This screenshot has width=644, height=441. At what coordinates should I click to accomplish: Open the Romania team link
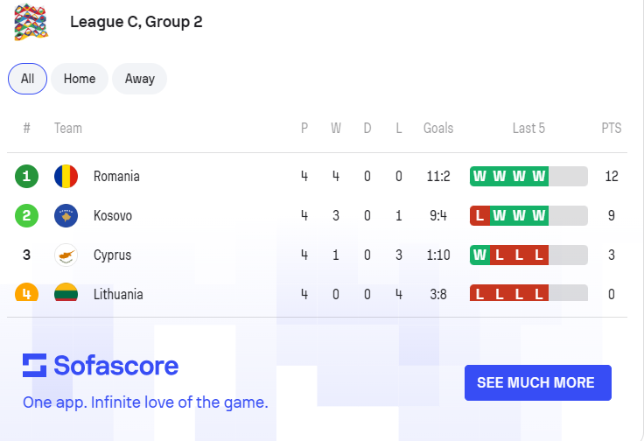pyautogui.click(x=116, y=176)
